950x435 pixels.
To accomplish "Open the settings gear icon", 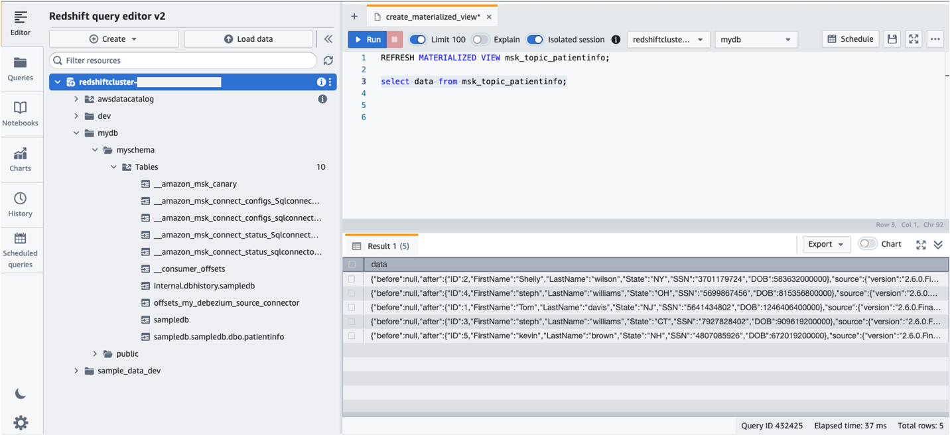I will [x=21, y=422].
